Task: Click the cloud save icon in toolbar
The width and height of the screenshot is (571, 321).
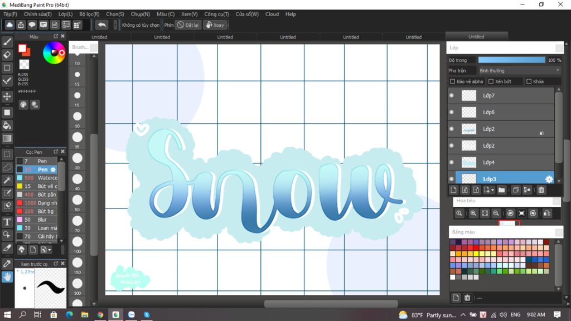Action: tap(9, 25)
